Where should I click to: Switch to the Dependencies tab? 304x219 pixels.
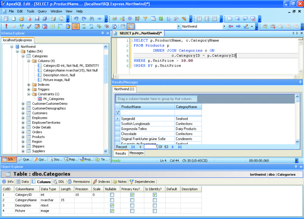point(143,182)
